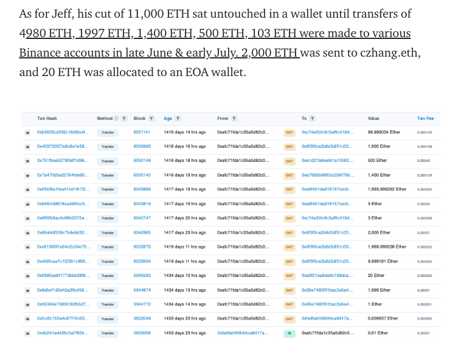Toggle the Age column header format

point(168,119)
